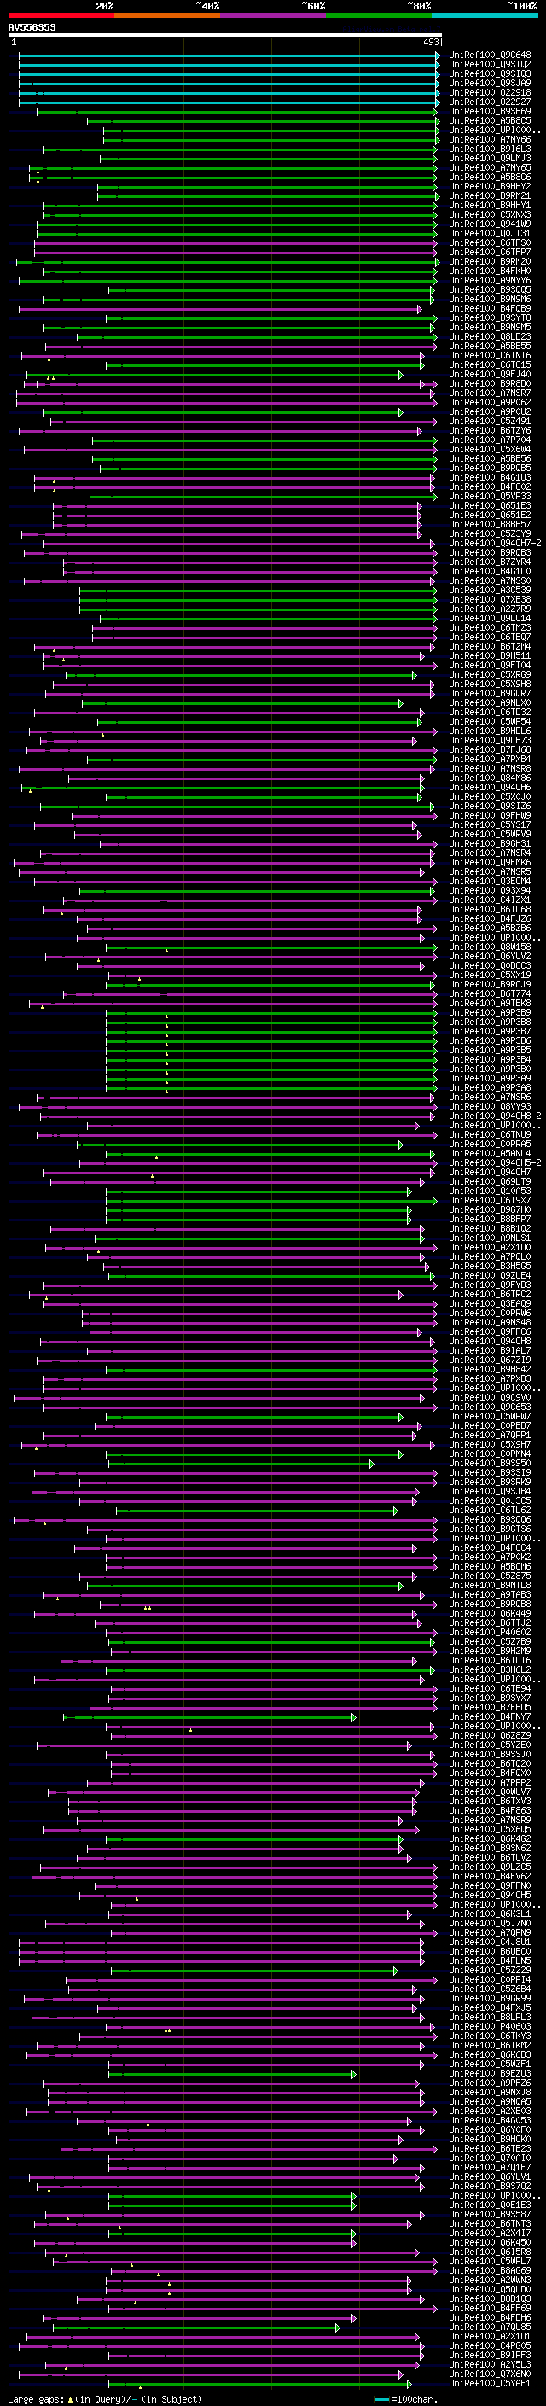Click the purple ~60% identity color segment
The width and height of the screenshot is (546, 2406).
272,15
